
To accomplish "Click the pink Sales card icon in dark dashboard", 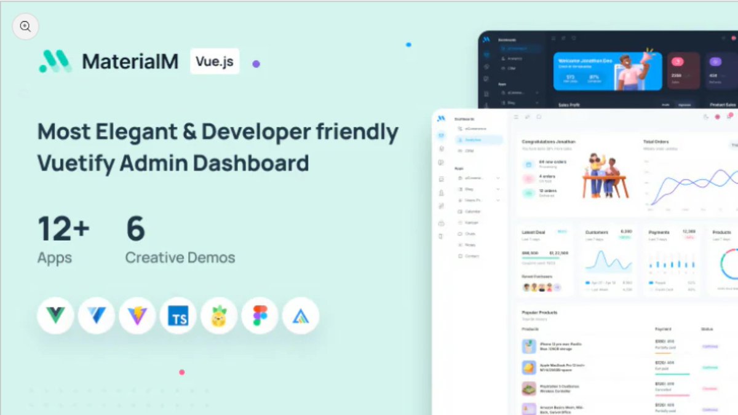I will (678, 61).
